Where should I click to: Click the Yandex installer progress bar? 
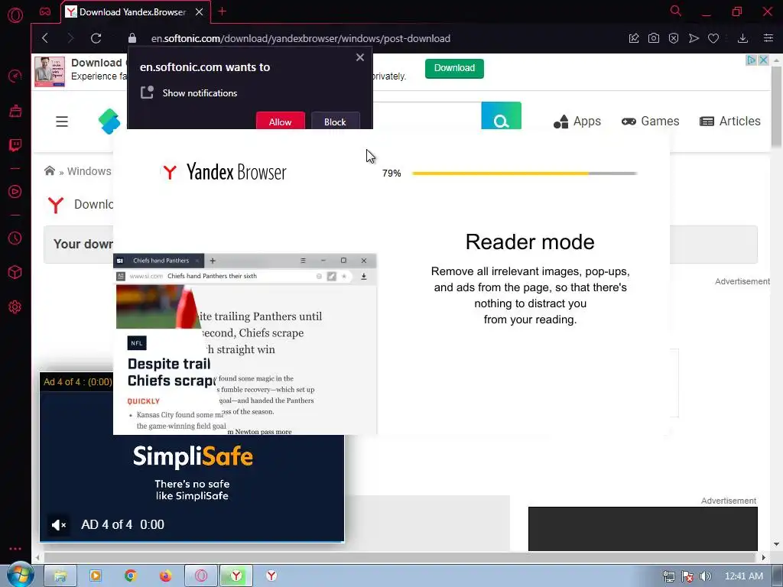point(525,174)
